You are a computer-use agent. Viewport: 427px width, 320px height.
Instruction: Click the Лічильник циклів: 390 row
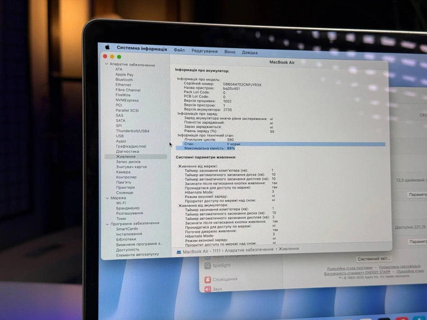point(209,140)
